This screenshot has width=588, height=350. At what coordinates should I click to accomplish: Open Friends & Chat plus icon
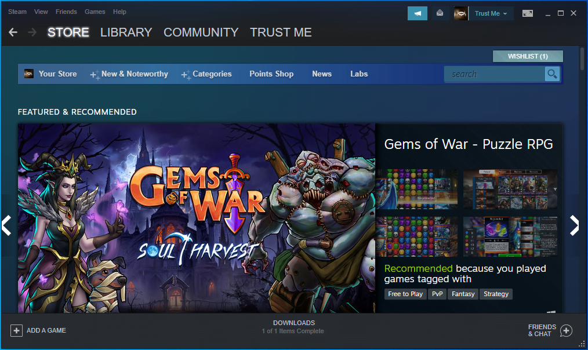(x=566, y=330)
